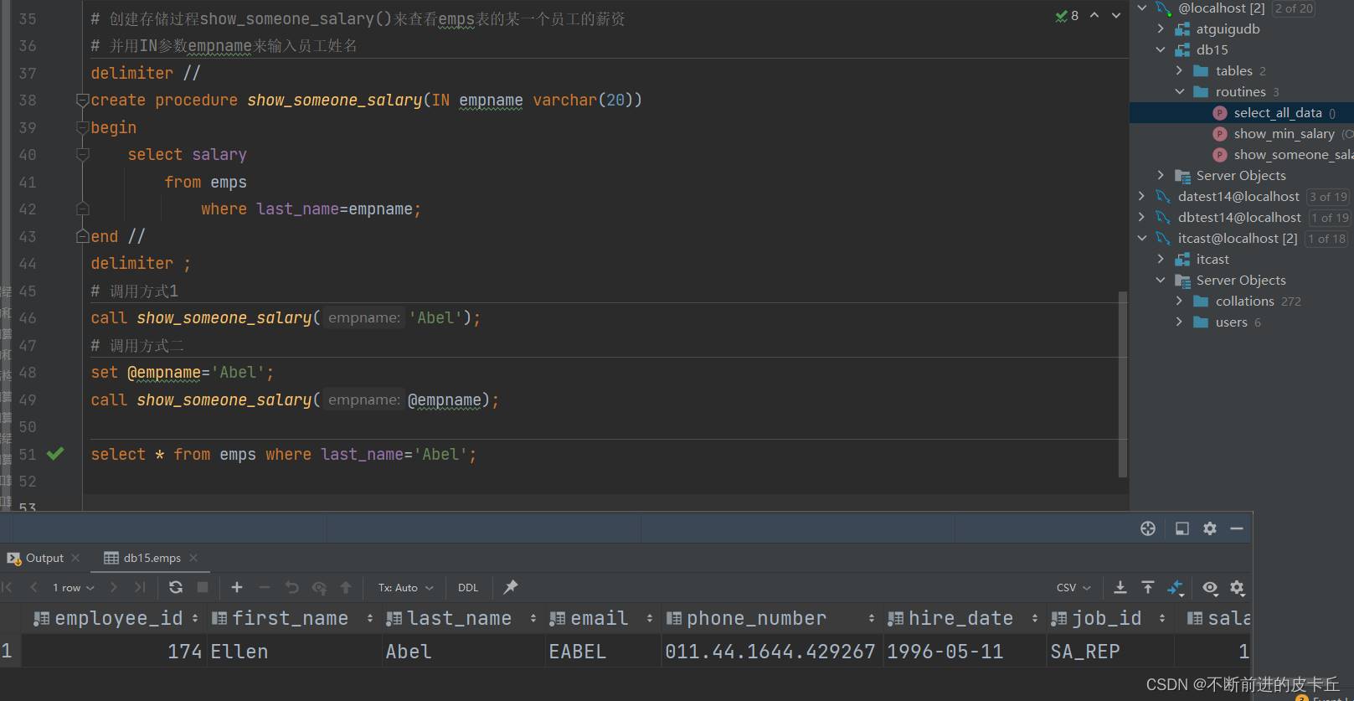Add a new row to the grid
The width and height of the screenshot is (1354, 701).
coord(237,587)
